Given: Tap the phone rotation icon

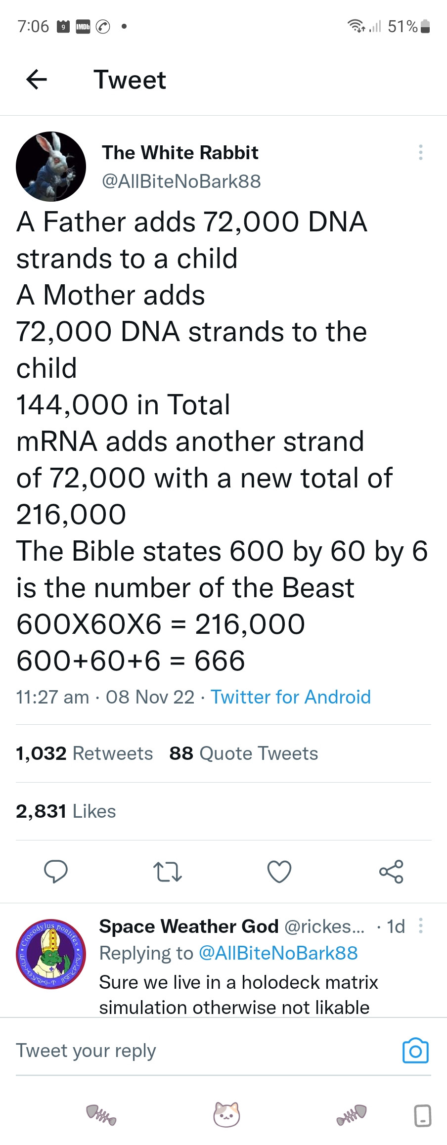Looking at the screenshot, I should pyautogui.click(x=423, y=1115).
